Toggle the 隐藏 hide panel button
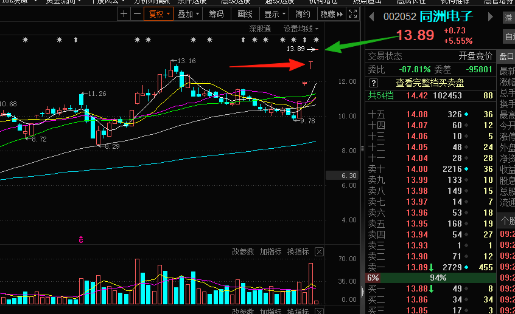515x314 pixels. pos(331,14)
